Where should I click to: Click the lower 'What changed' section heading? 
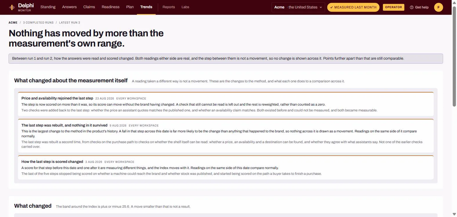tap(33, 206)
